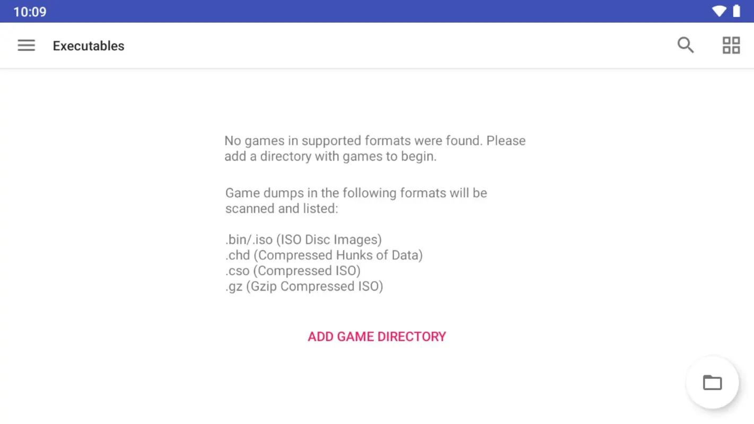Open the hamburger navigation menu
Screen dimensions: 754x424
[26, 46]
